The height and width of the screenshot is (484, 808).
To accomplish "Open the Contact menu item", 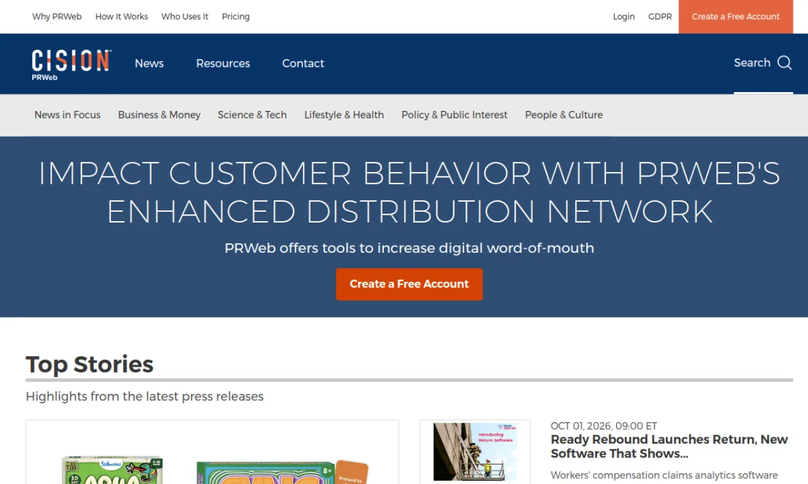I will tap(303, 63).
